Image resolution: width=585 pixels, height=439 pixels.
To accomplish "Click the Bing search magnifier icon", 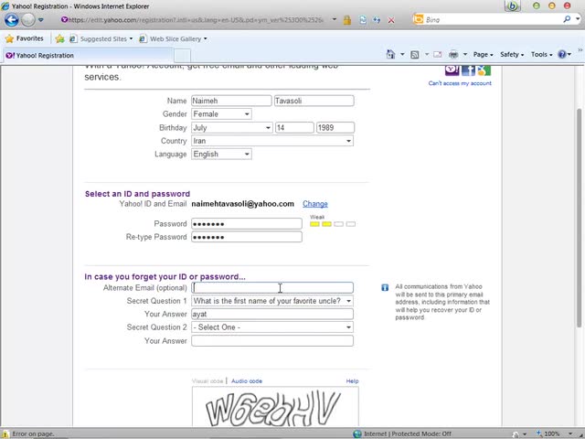I will click(567, 19).
